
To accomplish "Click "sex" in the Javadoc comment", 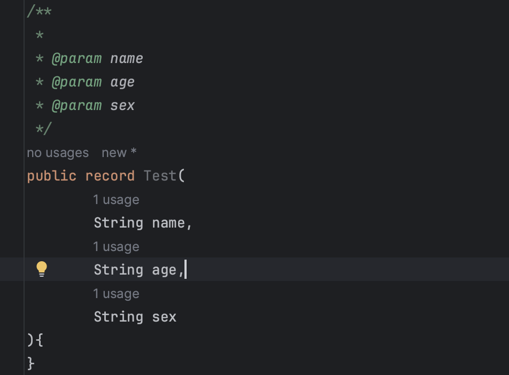I will tap(122, 105).
